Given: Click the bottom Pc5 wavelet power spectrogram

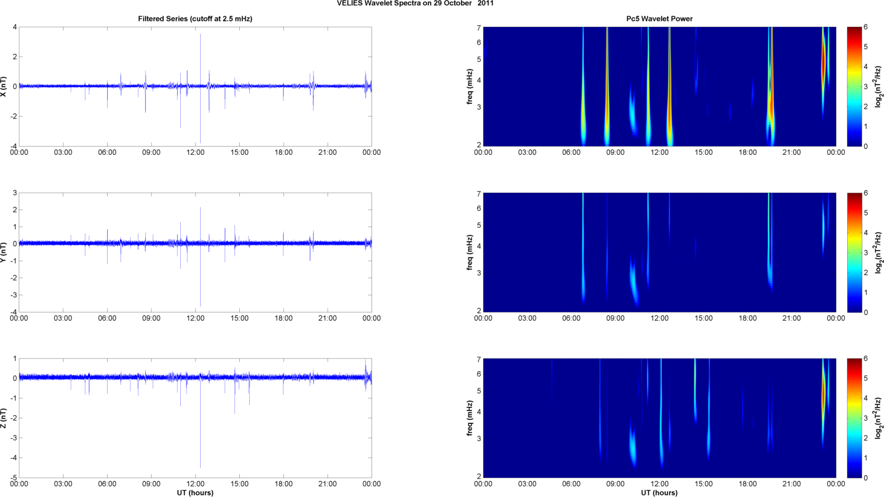Looking at the screenshot, I should coord(659,418).
